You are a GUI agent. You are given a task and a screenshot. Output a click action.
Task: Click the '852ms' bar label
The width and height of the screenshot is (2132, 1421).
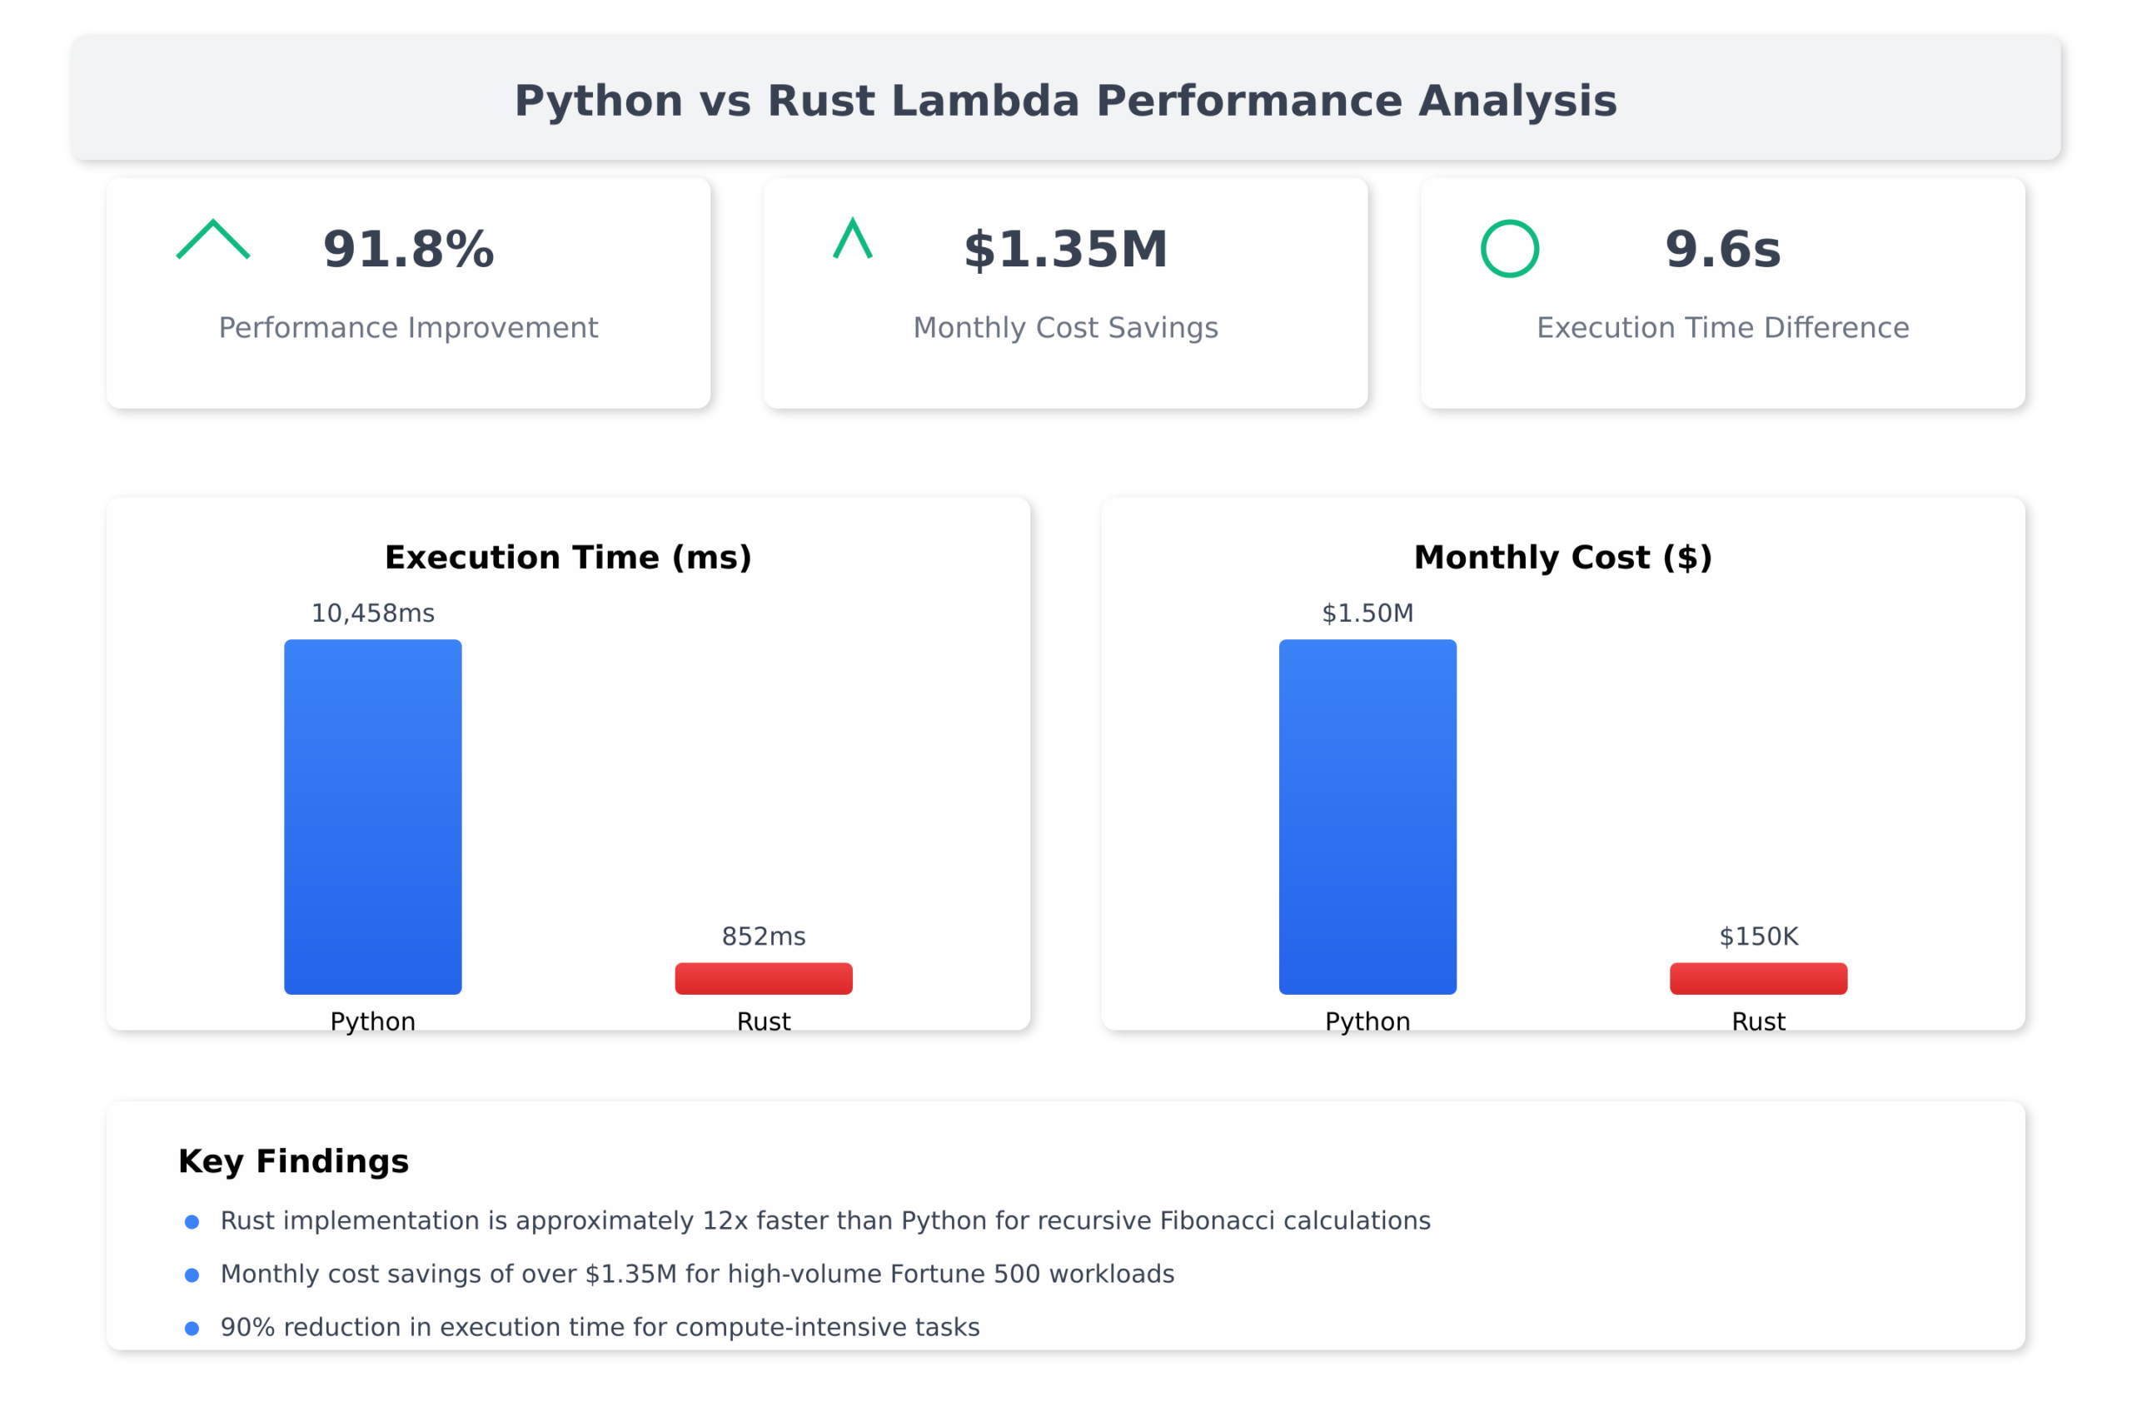(x=765, y=937)
